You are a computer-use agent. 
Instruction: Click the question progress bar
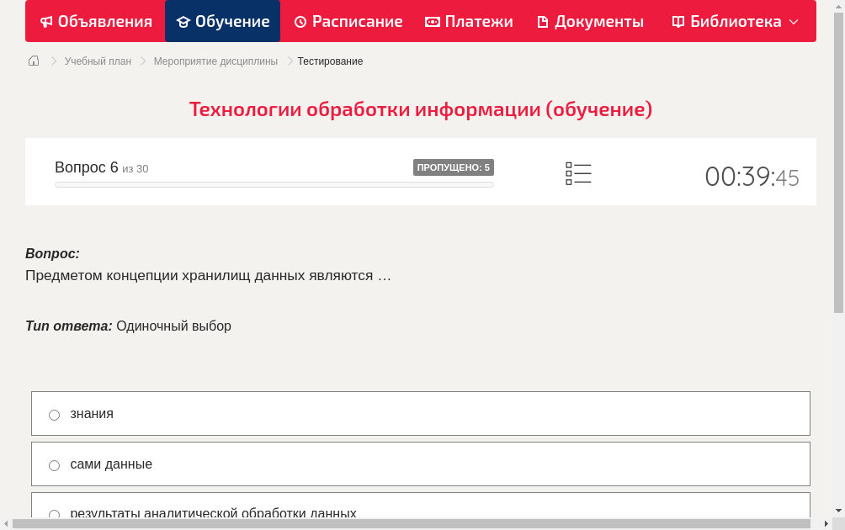click(x=274, y=184)
